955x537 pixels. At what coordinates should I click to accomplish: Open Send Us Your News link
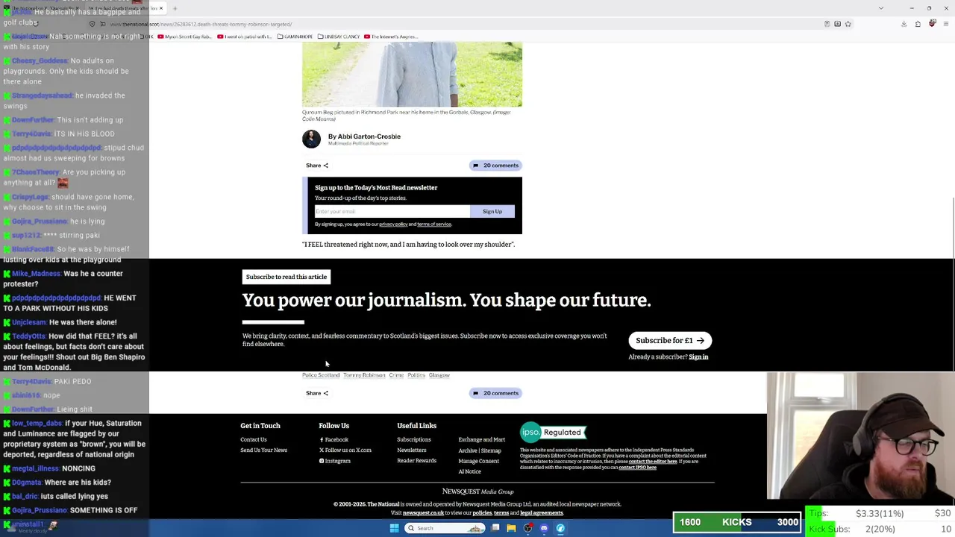pyautogui.click(x=264, y=450)
